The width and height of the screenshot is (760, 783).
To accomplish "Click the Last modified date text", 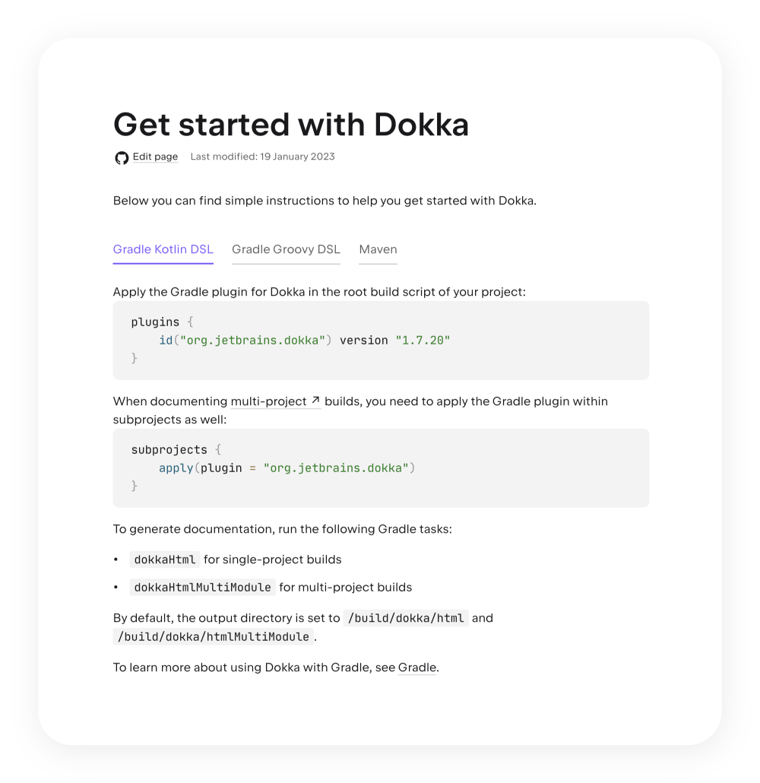I will (x=262, y=157).
